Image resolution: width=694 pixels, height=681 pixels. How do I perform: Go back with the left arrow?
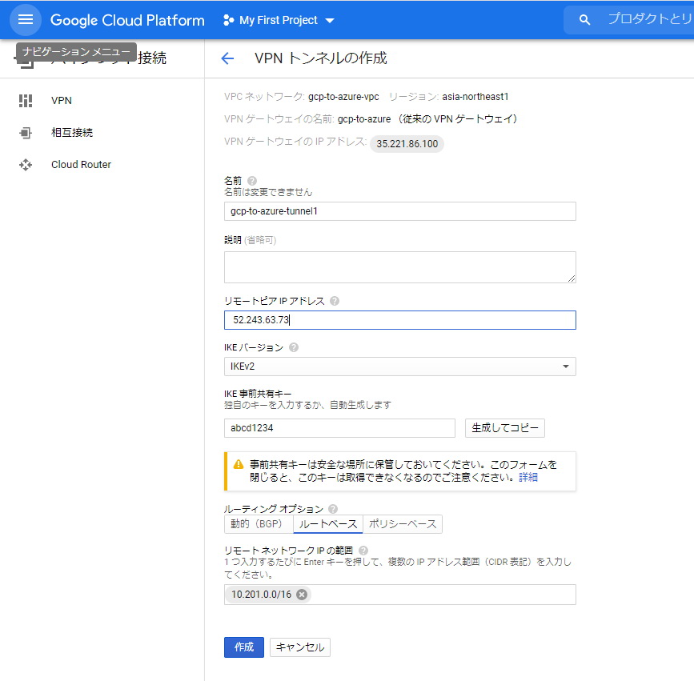(x=227, y=58)
